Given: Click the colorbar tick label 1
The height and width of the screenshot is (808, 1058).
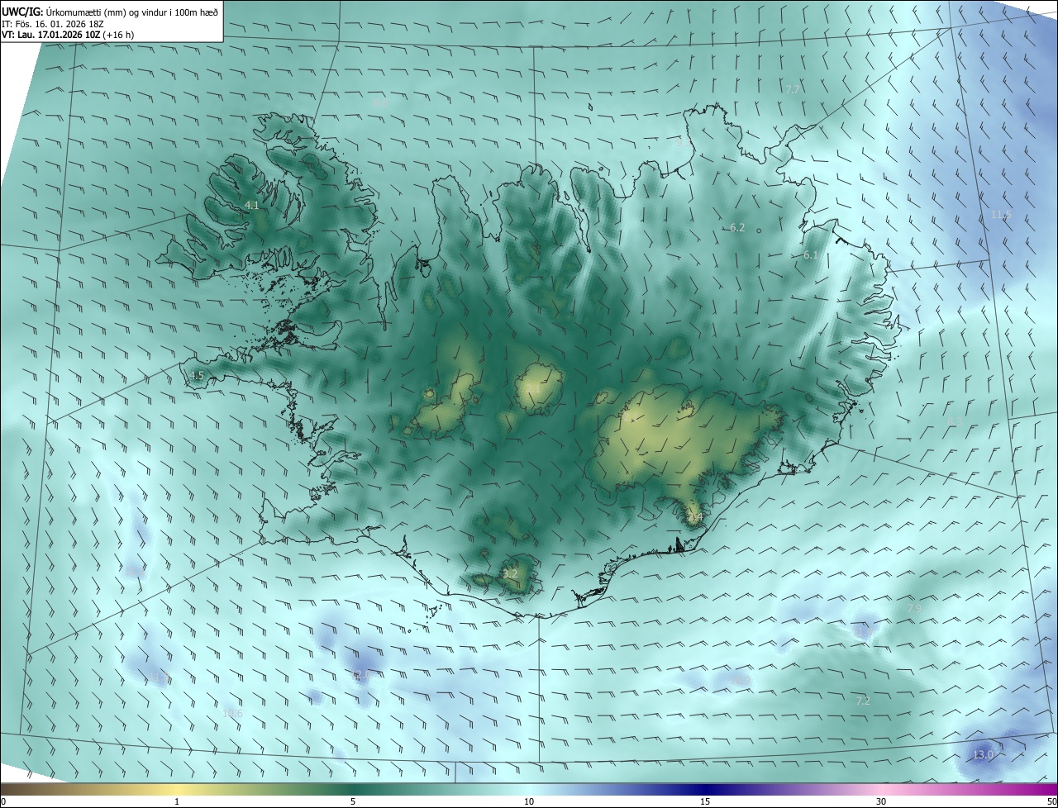Looking at the screenshot, I should pyautogui.click(x=177, y=801).
